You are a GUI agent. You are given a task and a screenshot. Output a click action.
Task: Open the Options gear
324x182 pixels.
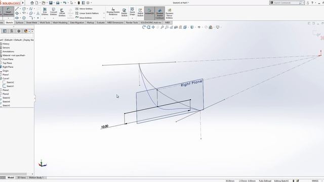(88, 3)
